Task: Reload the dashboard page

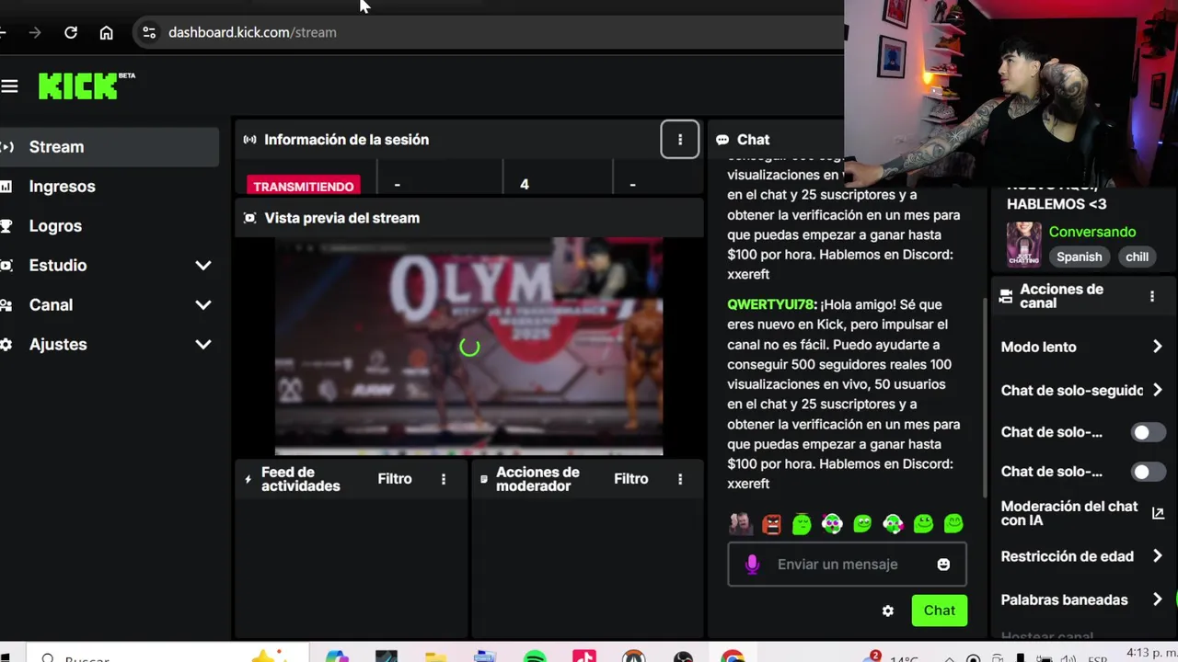Action: (x=71, y=32)
